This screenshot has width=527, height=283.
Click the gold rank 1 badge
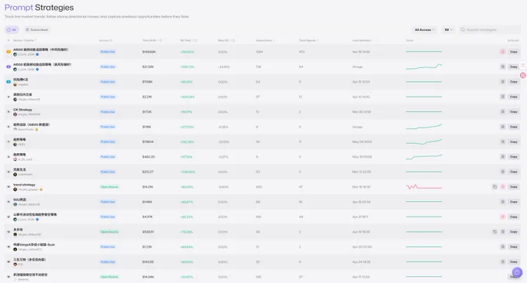[x=9, y=52]
